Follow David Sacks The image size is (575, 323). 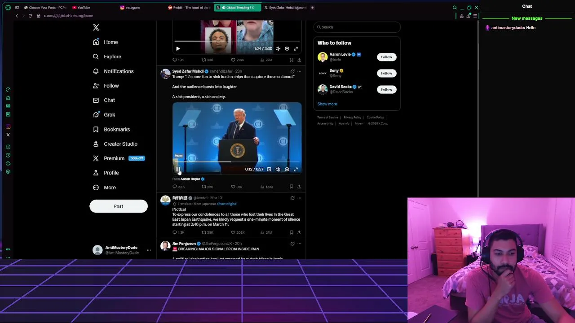pos(386,89)
